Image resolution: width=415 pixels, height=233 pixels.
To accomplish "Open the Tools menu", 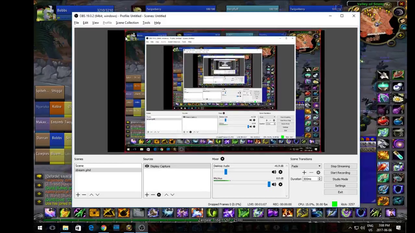I will tap(146, 23).
